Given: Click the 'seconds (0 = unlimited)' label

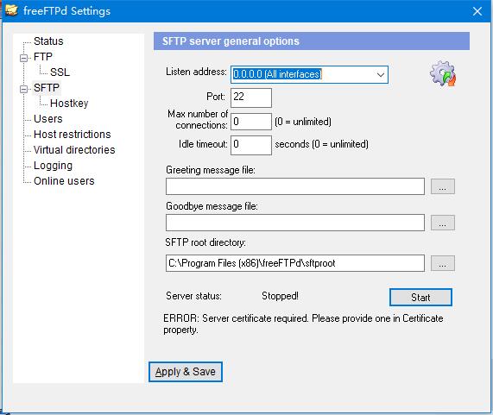Looking at the screenshot, I should pyautogui.click(x=321, y=144).
